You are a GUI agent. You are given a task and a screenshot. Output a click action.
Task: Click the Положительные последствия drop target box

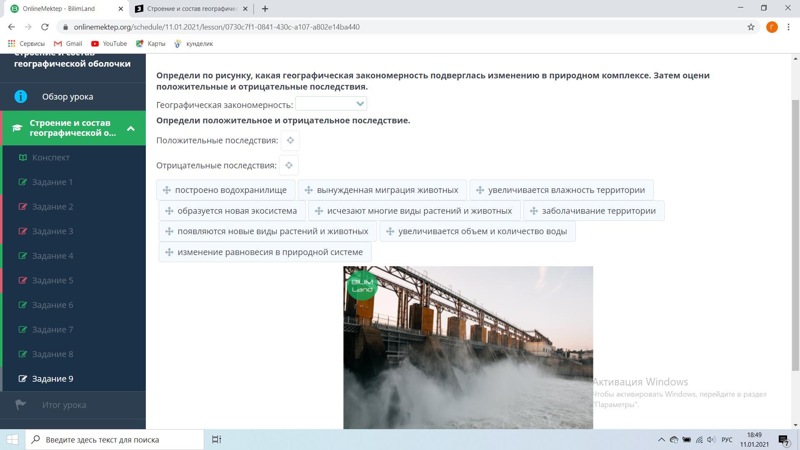coord(290,140)
